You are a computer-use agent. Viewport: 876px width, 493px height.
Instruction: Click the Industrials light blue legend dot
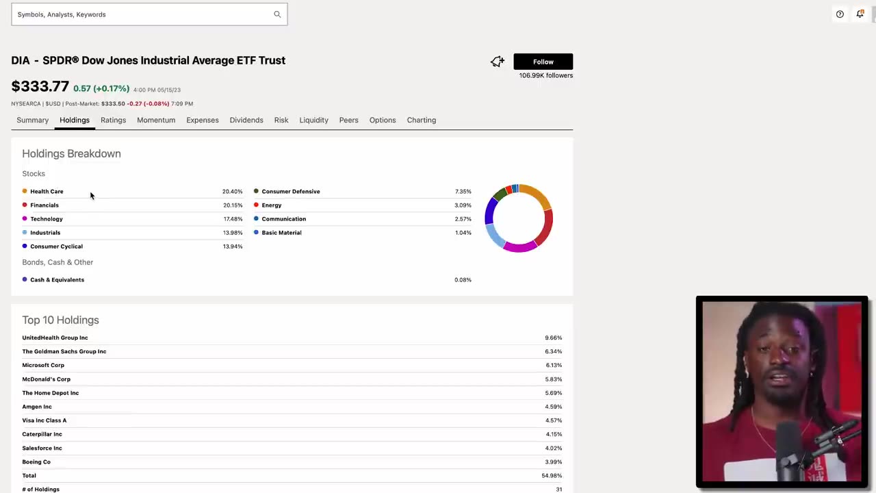pyautogui.click(x=25, y=232)
